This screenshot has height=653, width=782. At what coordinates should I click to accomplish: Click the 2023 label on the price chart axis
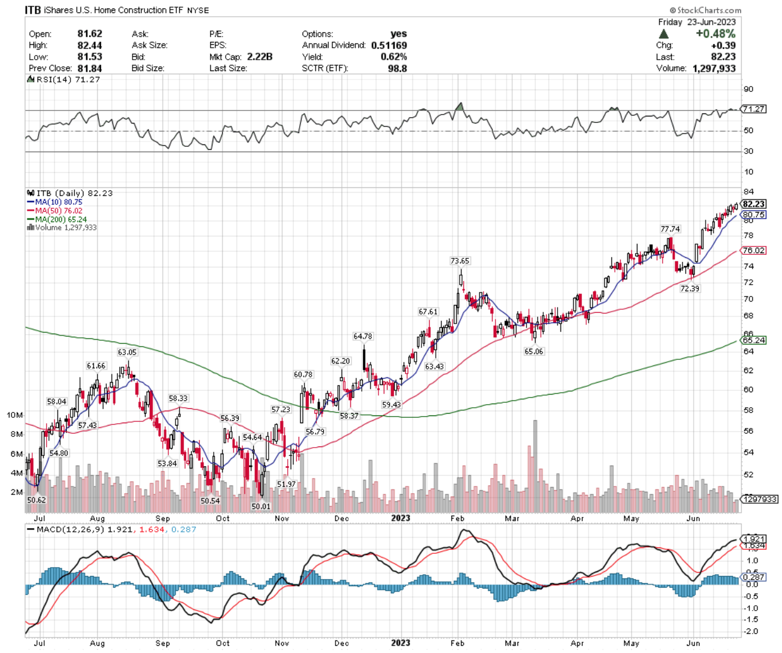401,518
